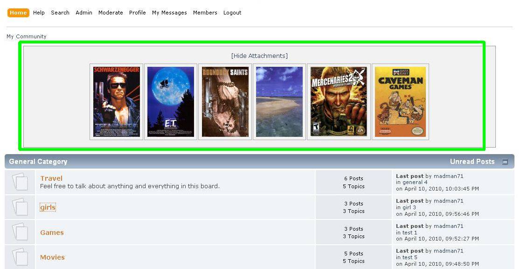Open the 'test 5' last post link
Viewport: 521px width, 269px height.
410,257
